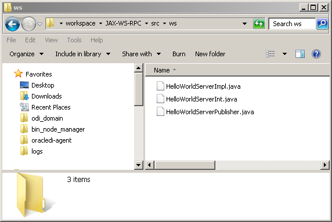Open the address bar history dropdown

click(x=244, y=23)
